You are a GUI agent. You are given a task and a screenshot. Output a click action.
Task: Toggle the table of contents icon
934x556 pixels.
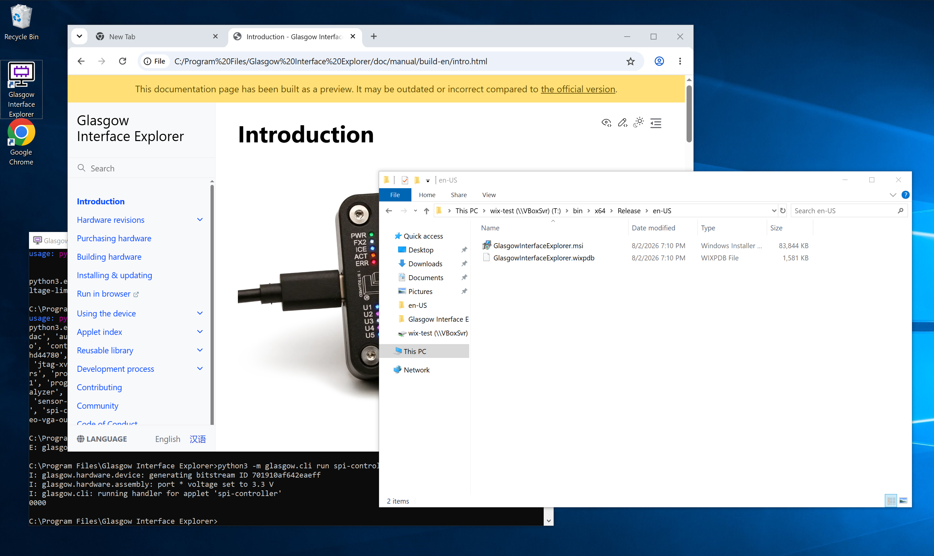[656, 123]
